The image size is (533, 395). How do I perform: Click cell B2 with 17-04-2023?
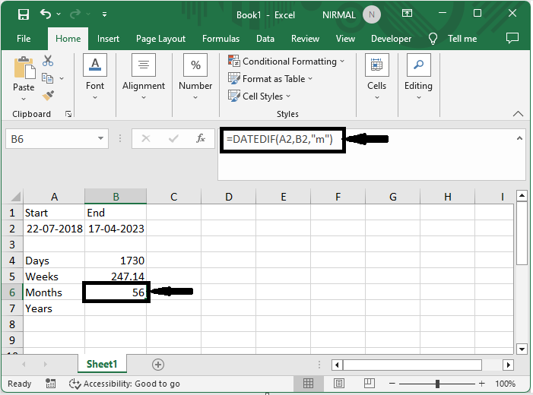point(116,229)
